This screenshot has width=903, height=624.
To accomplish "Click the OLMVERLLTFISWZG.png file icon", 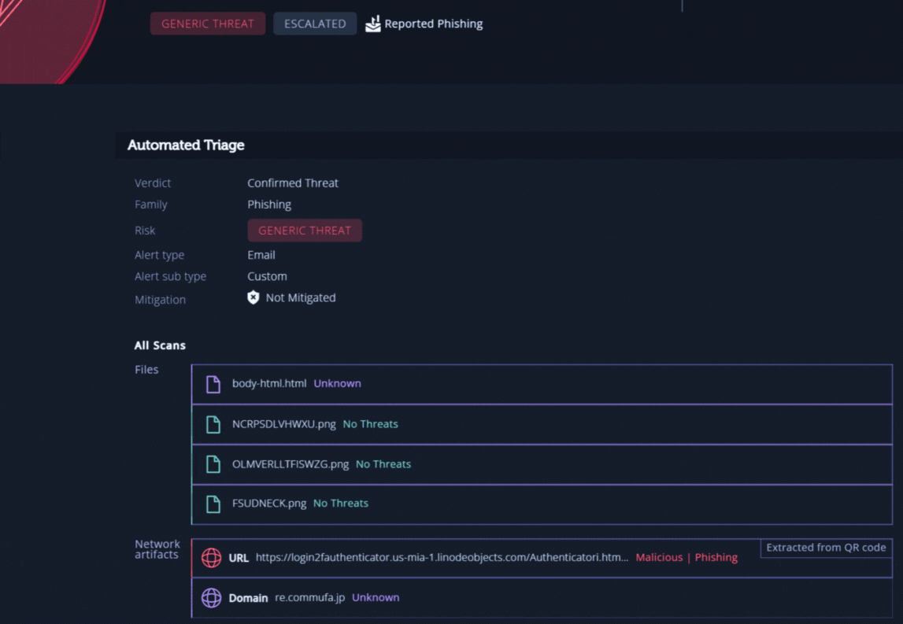I will tap(213, 464).
